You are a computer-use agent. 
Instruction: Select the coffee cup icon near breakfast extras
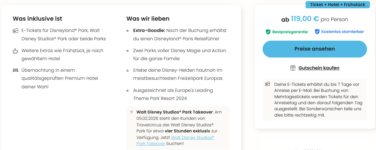pos(15,51)
